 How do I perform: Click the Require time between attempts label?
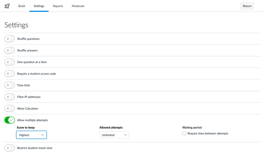click(208, 134)
